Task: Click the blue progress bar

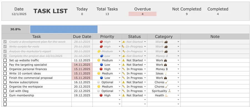Action: click(64, 29)
